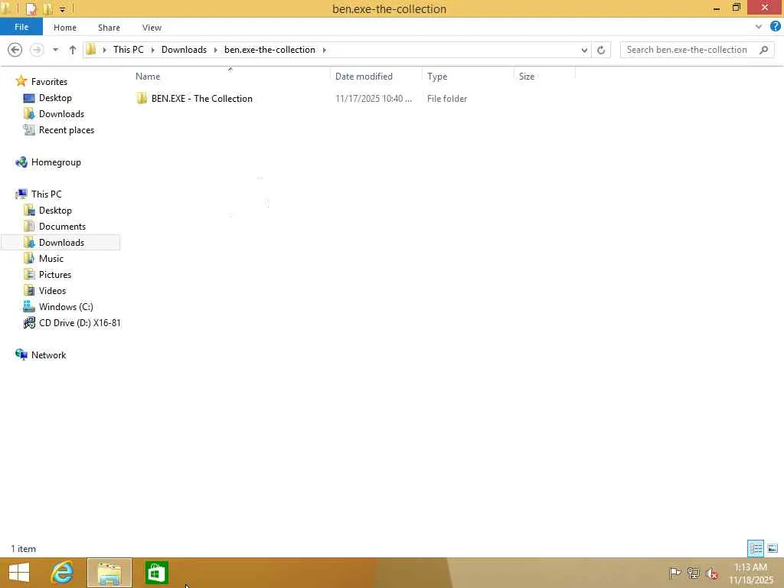
Task: Expand the chevron after ben.exe-the-collection breadcrumb
Action: (x=324, y=50)
